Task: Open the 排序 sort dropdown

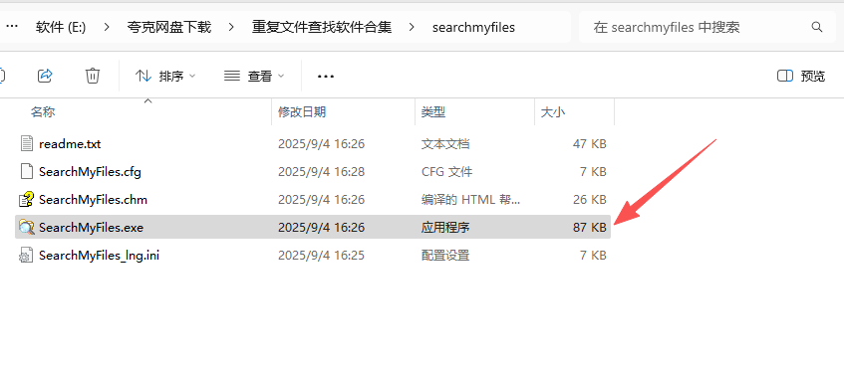Action: (165, 77)
